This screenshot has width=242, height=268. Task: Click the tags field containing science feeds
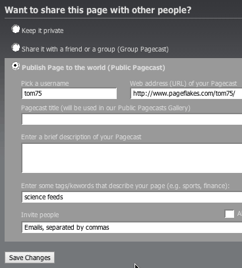(132, 197)
